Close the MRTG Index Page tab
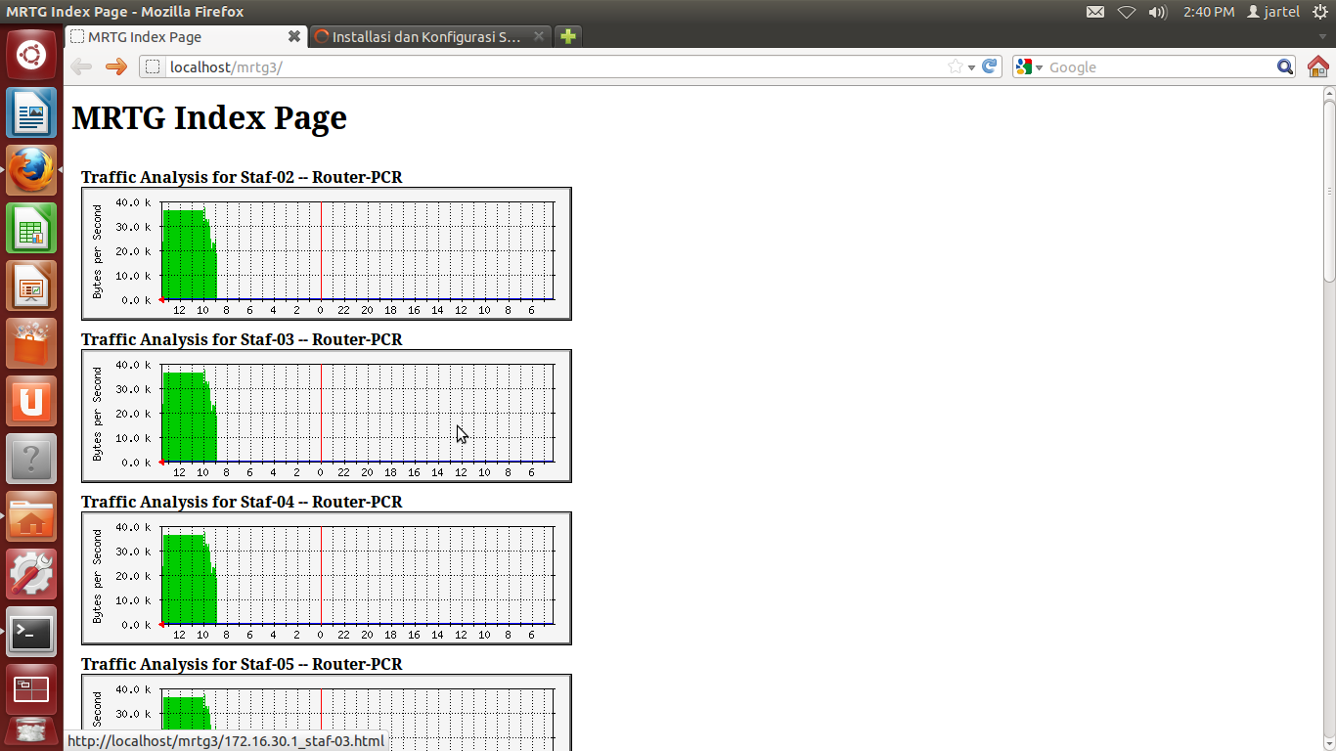Image resolution: width=1336 pixels, height=751 pixels. point(293,36)
